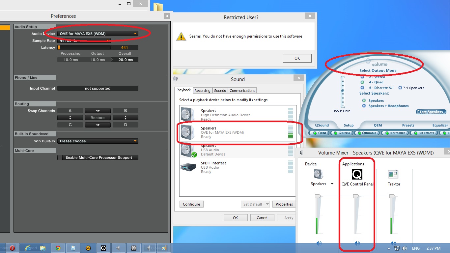This screenshot has width=450, height=253.
Task: Select 4 - Quad output mode
Action: point(362,82)
